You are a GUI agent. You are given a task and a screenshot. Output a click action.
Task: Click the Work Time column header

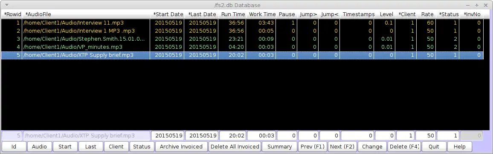(x=262, y=14)
